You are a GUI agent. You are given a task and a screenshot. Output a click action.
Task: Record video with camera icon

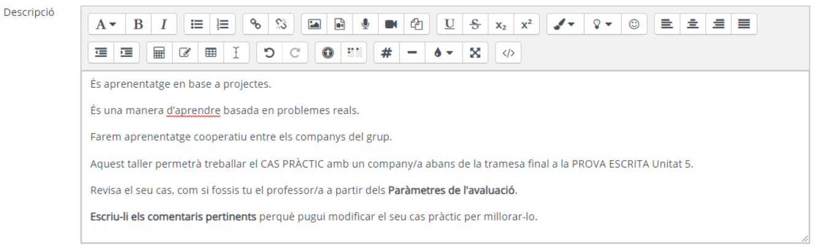390,24
